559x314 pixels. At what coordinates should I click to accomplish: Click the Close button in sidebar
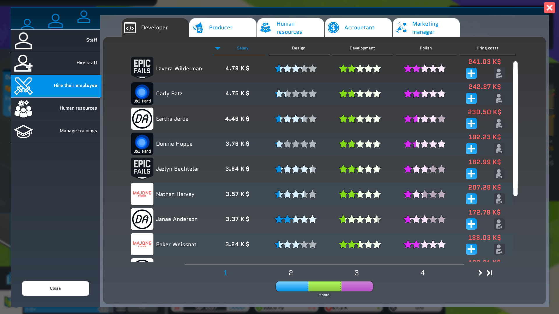coord(55,288)
